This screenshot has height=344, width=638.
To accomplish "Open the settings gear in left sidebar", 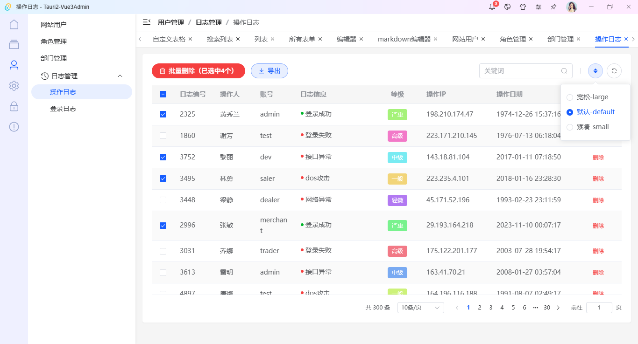I will 14,86.
